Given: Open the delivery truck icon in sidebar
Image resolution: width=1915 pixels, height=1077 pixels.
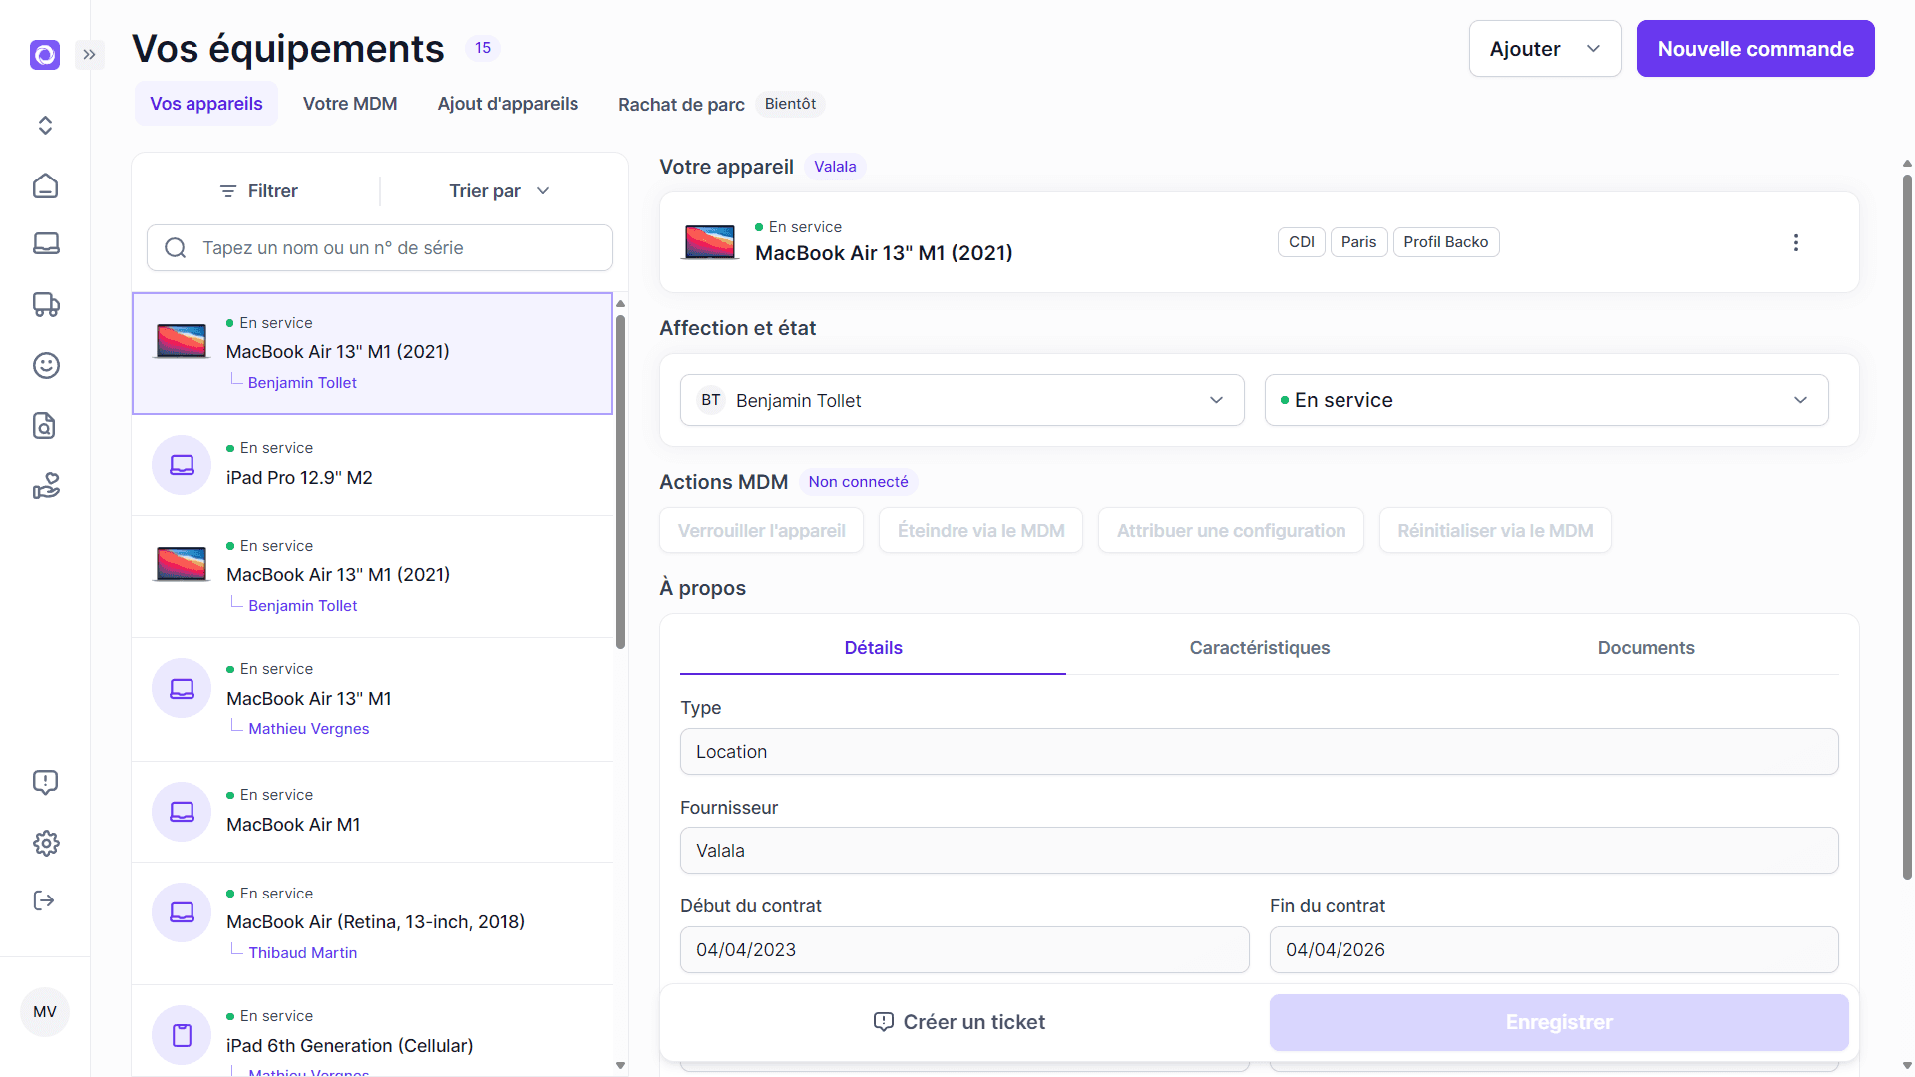Looking at the screenshot, I should [46, 304].
